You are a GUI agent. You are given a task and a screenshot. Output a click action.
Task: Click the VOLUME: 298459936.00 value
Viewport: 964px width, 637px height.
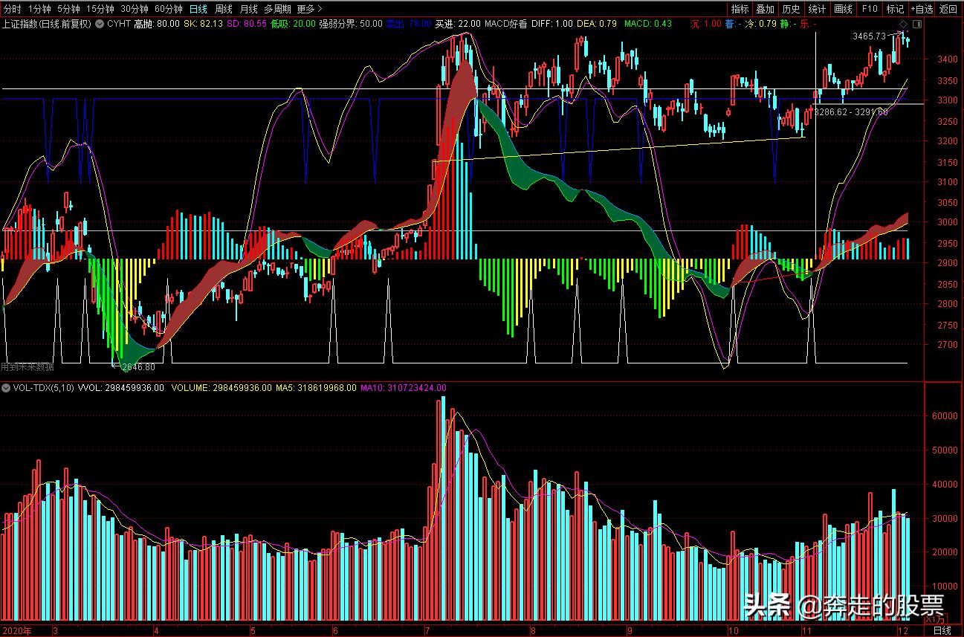[221, 388]
